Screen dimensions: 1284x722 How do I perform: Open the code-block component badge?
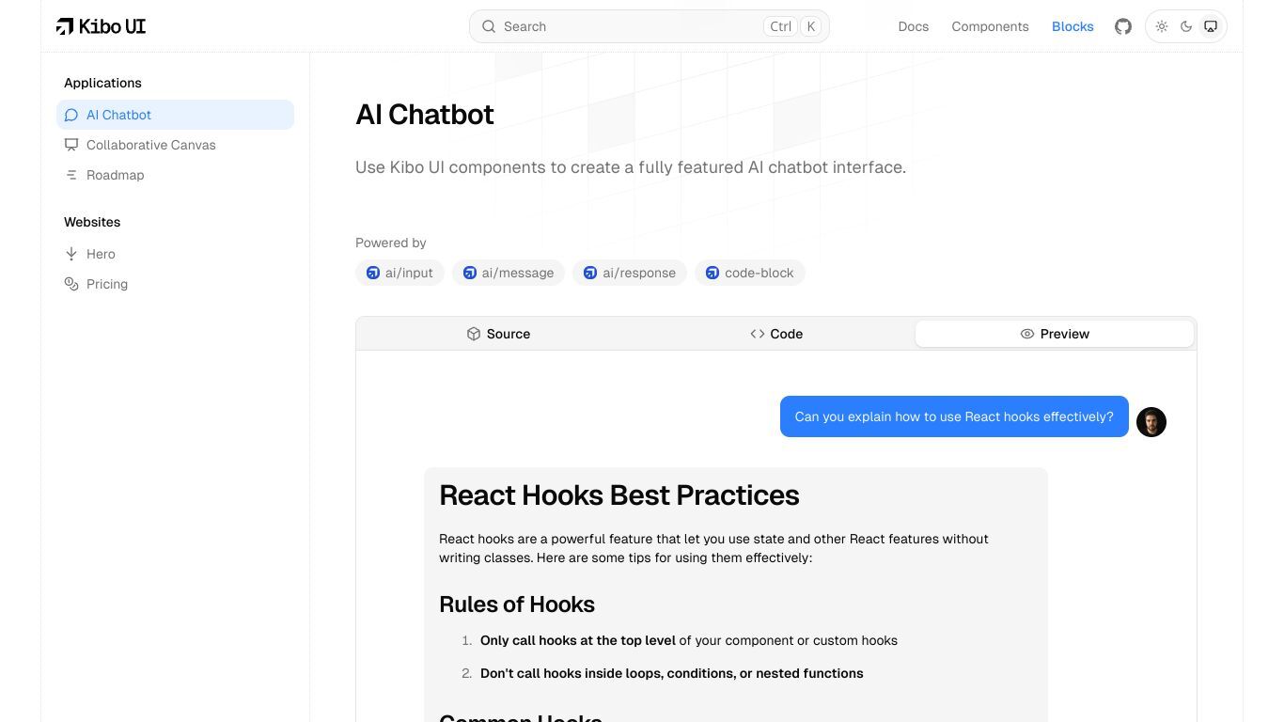[750, 273]
